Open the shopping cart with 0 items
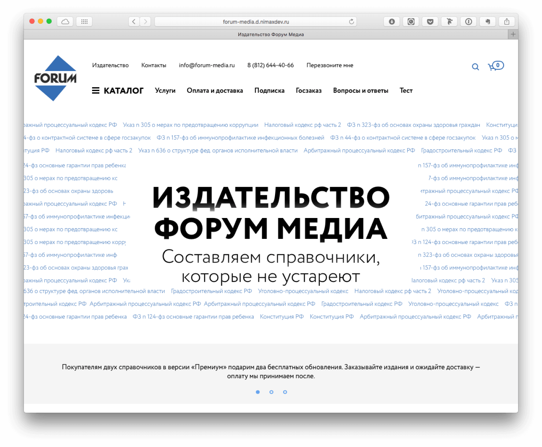The image size is (542, 447). (496, 66)
